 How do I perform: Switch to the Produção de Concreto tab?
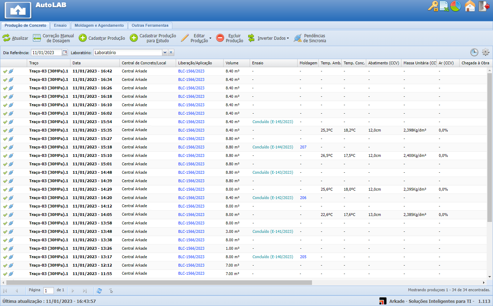pos(25,25)
